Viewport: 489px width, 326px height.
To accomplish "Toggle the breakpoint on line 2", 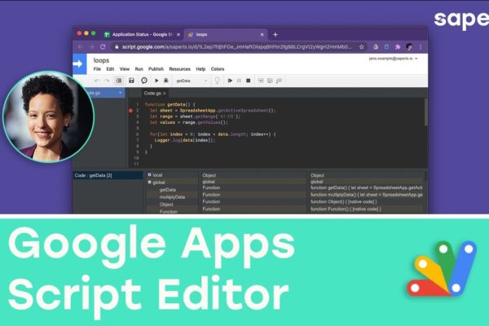I will coord(130,111).
